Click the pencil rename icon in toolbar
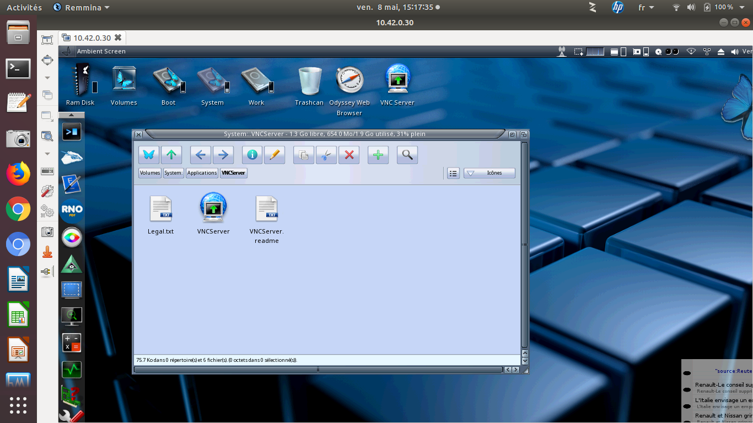The height and width of the screenshot is (423, 753). pyautogui.click(x=275, y=155)
